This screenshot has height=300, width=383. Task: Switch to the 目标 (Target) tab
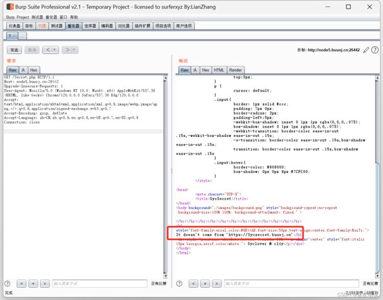tap(29, 26)
